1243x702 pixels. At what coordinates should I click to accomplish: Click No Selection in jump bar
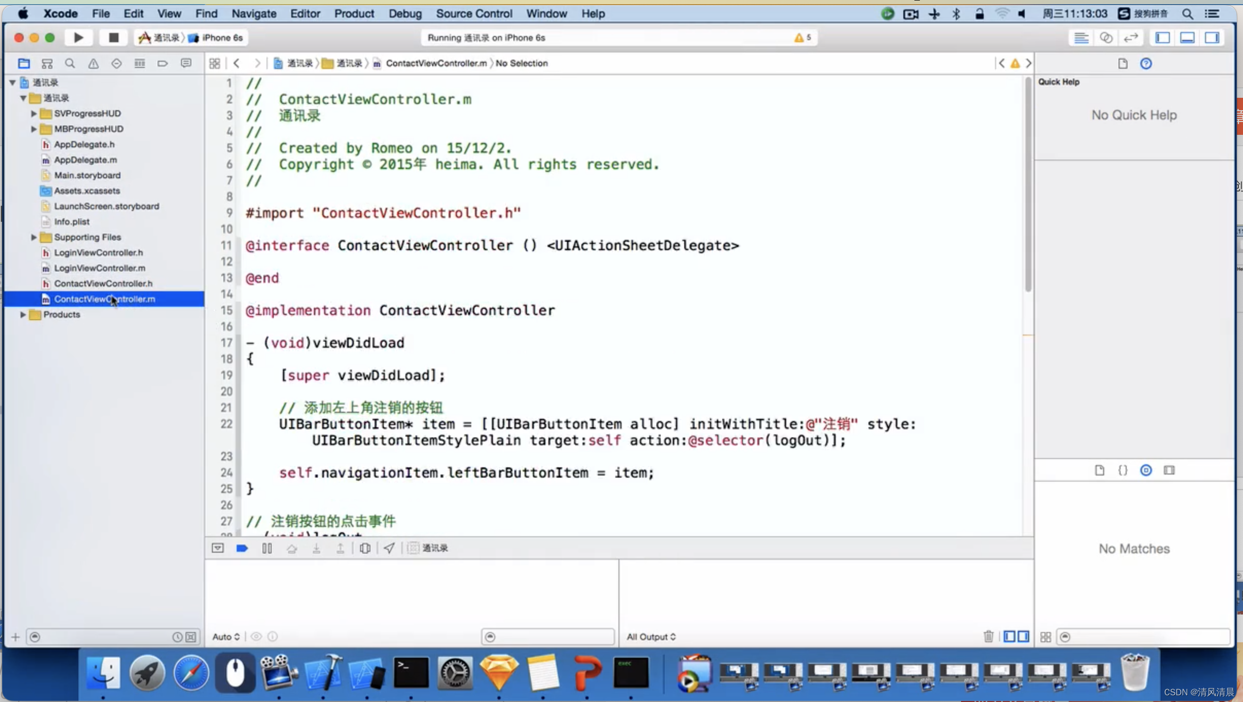click(x=521, y=63)
